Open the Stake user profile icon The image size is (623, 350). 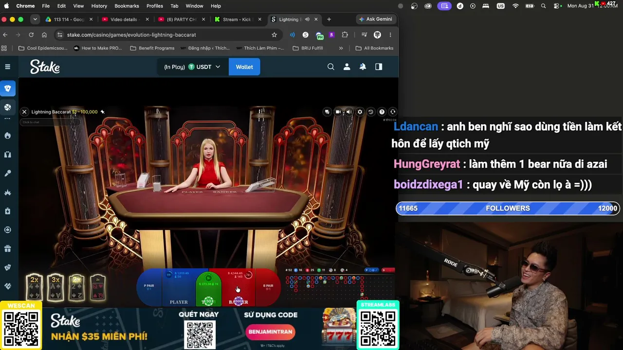pyautogui.click(x=347, y=67)
